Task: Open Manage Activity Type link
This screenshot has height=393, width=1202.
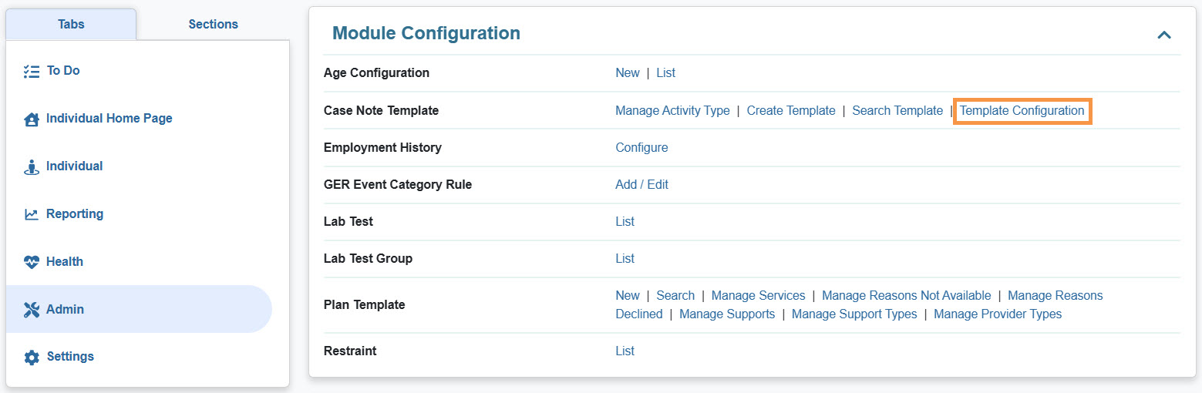Action: [672, 110]
